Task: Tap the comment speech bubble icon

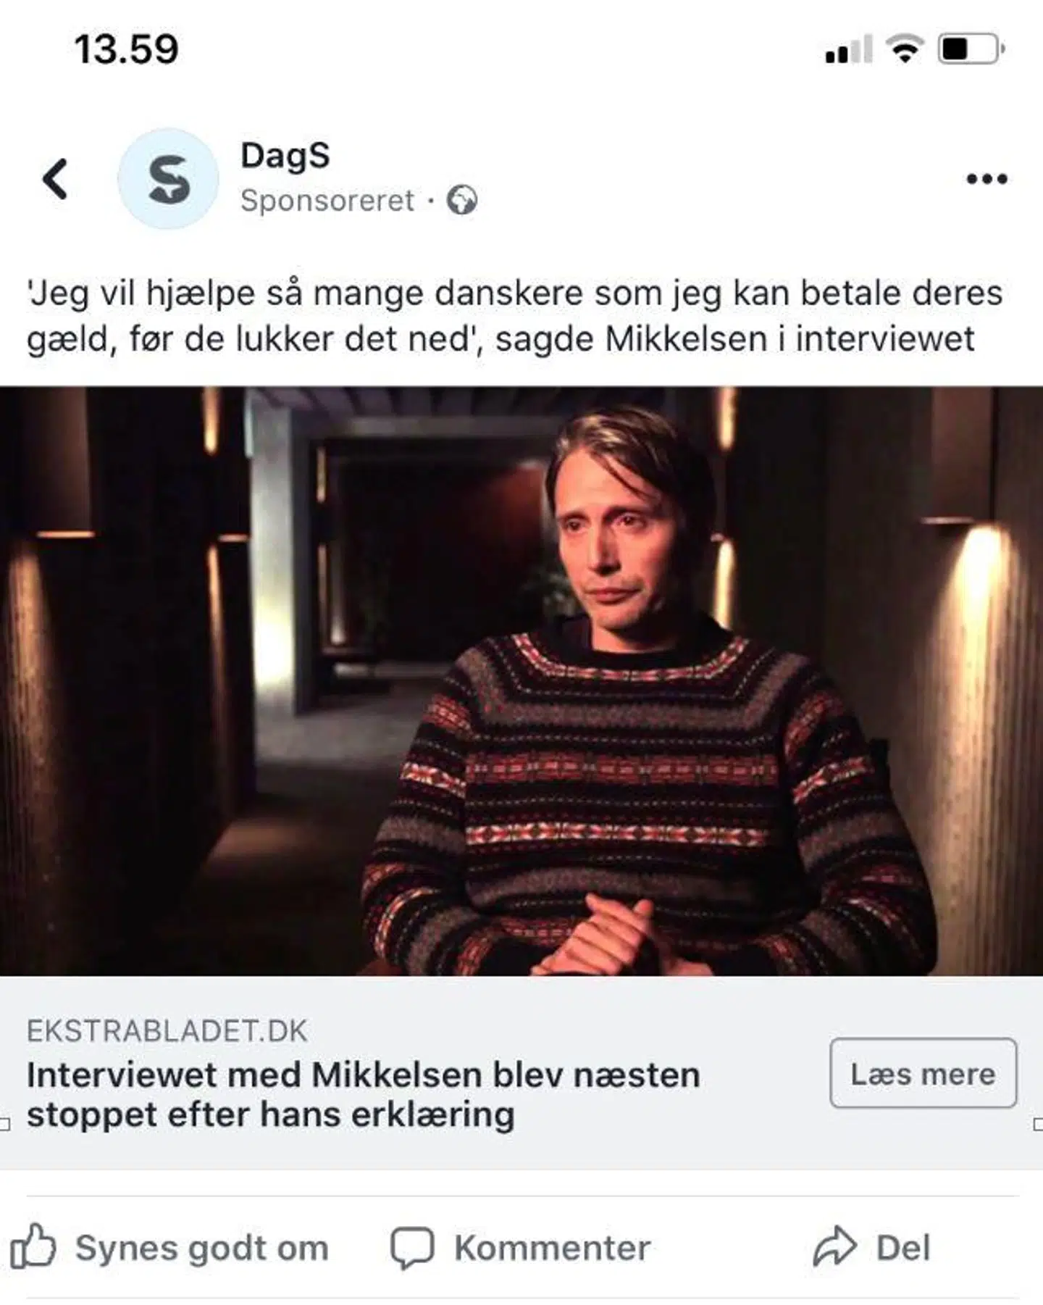Action: point(412,1248)
